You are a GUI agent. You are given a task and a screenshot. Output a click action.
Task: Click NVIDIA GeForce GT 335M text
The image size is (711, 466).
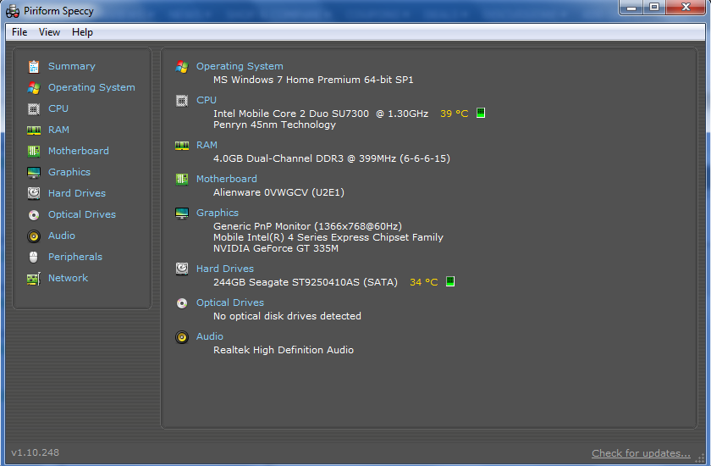click(x=276, y=248)
